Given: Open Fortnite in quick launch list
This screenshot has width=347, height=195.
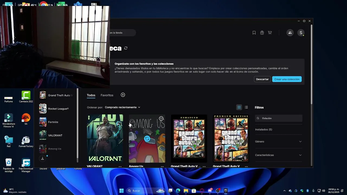Looking at the screenshot, I should 56,122.
